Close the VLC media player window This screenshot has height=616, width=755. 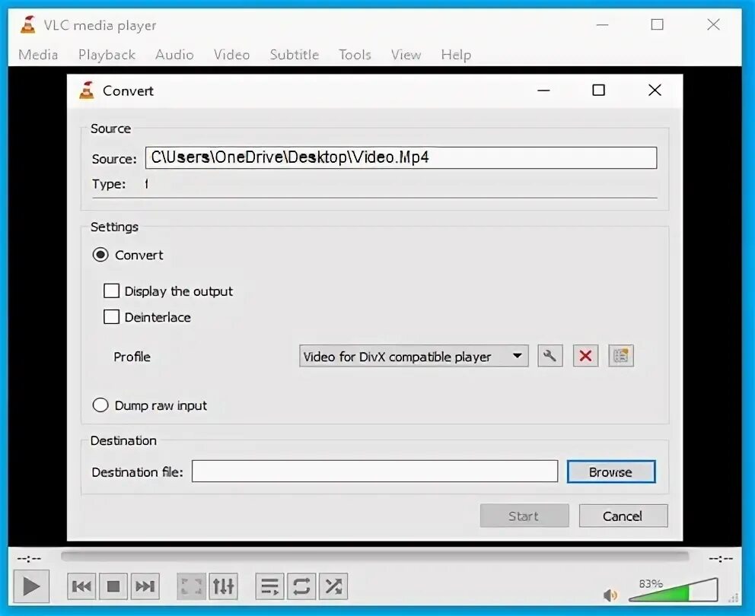tap(713, 24)
